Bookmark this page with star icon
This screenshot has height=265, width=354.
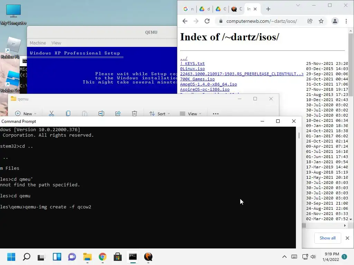click(x=321, y=21)
